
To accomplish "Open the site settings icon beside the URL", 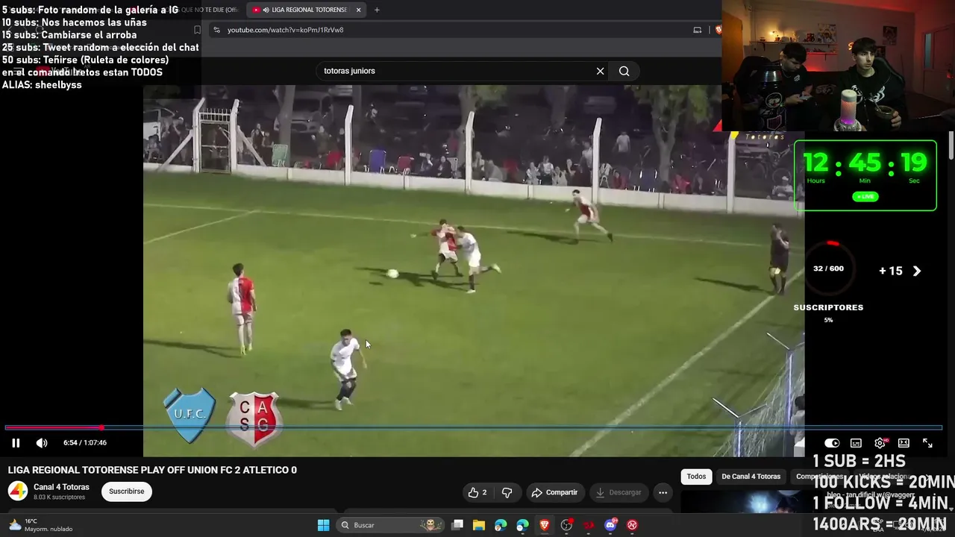I will click(x=216, y=30).
